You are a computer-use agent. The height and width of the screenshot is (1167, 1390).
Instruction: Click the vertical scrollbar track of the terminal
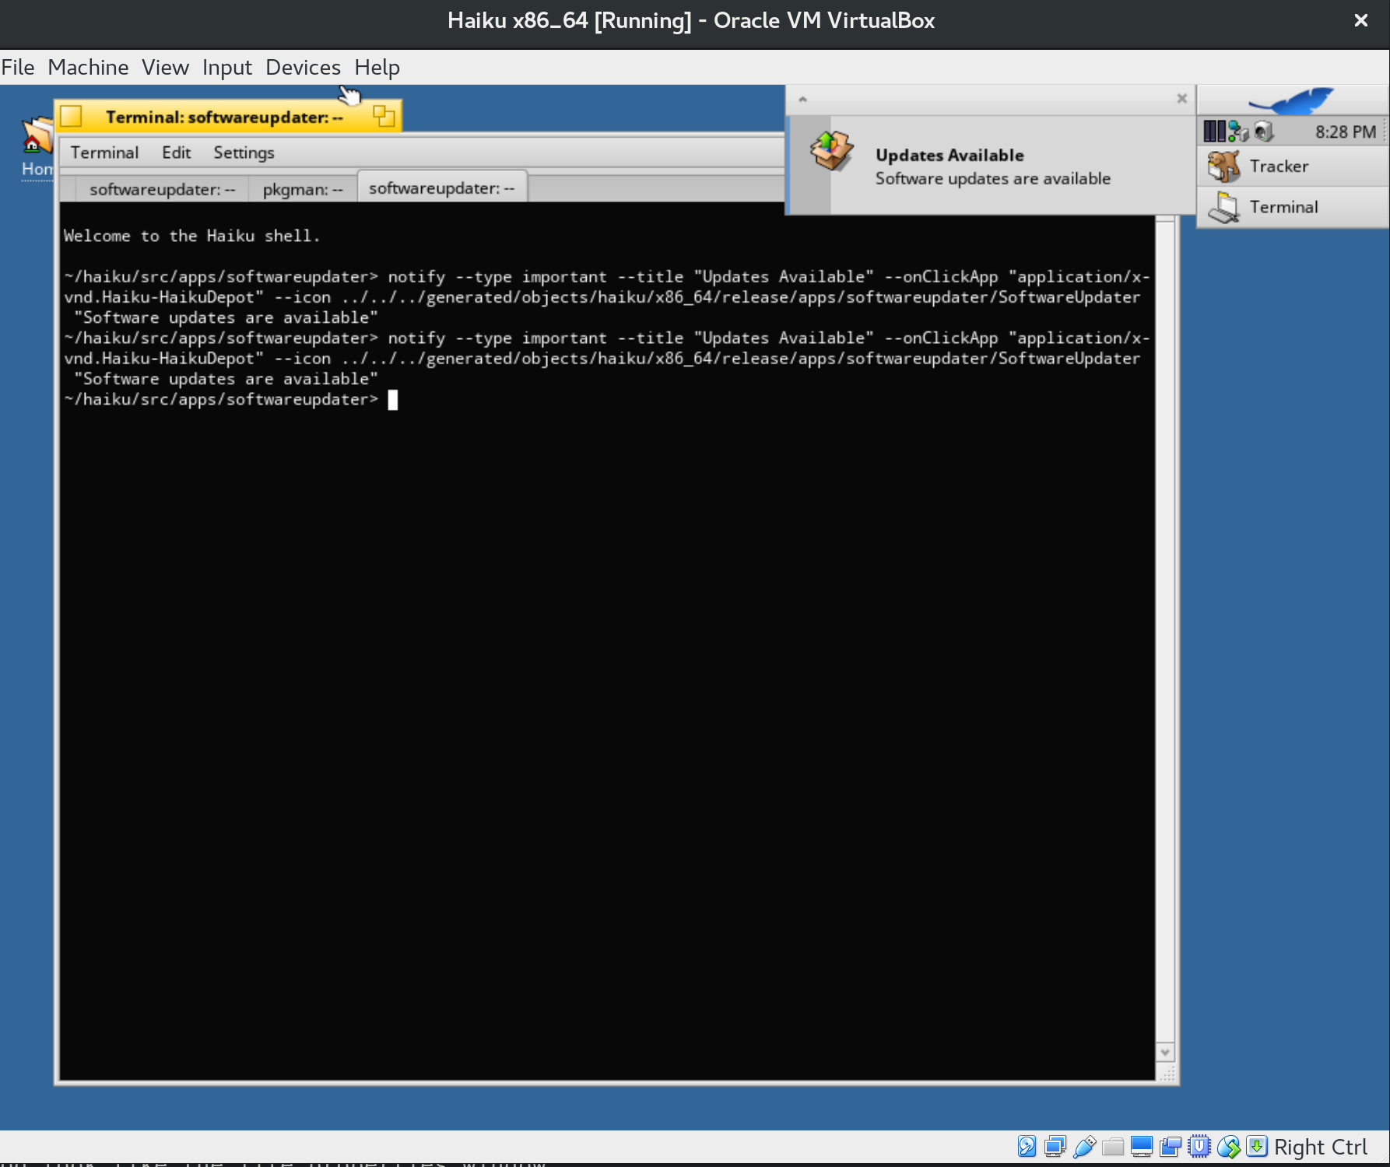point(1165,632)
